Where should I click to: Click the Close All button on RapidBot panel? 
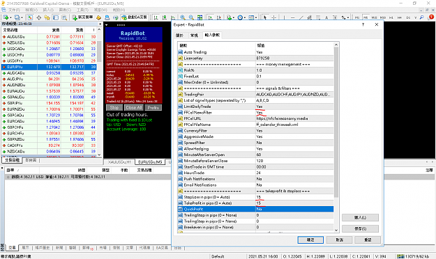pos(134,108)
